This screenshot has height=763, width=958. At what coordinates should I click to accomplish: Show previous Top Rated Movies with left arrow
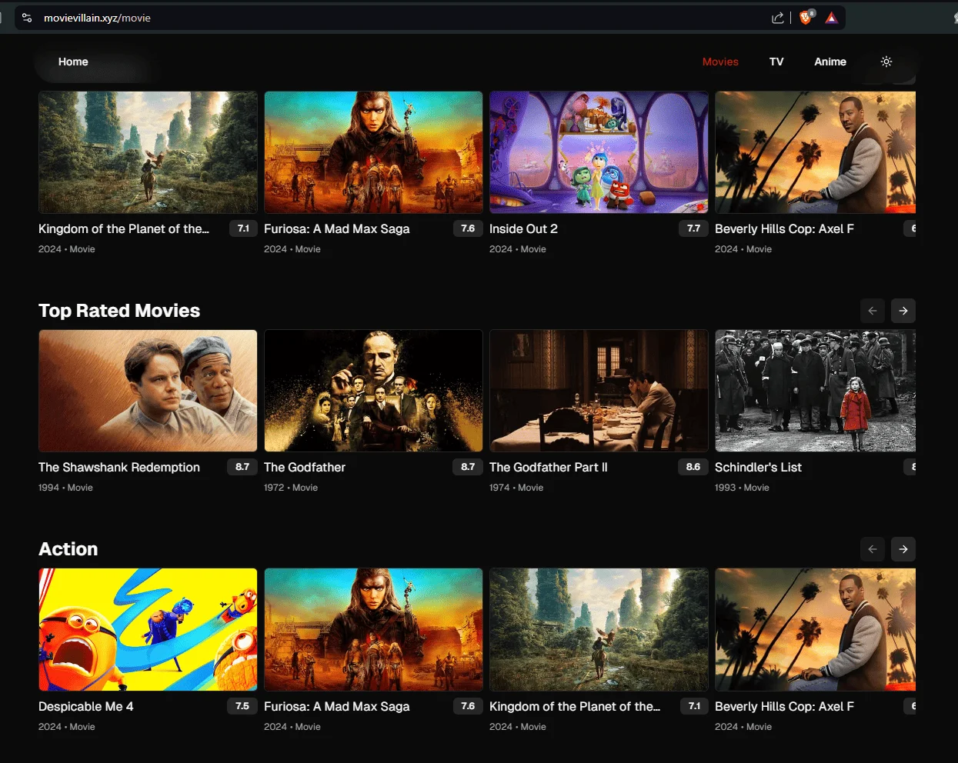tap(873, 311)
